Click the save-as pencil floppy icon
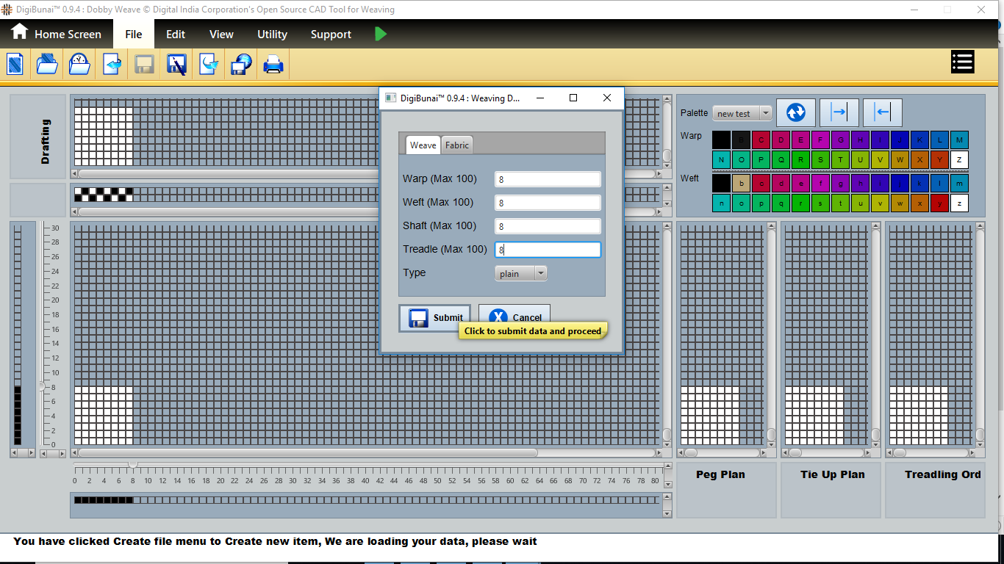This screenshot has height=564, width=1004. [x=176, y=65]
